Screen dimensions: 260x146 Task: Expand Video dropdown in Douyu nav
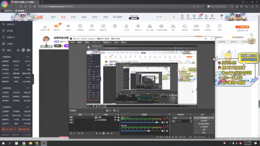coord(84,17)
